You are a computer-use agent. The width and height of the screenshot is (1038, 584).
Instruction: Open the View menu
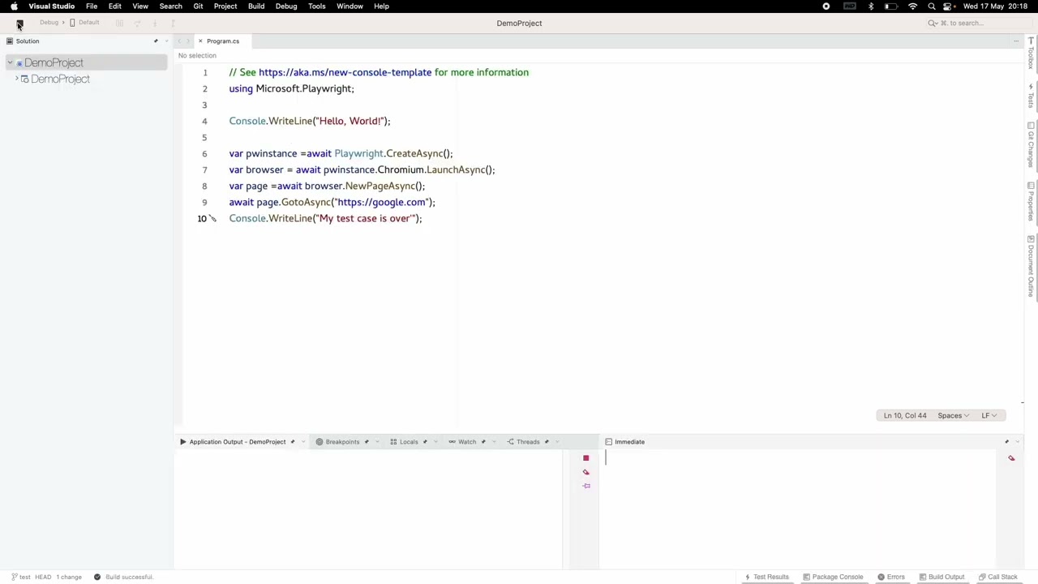140,6
